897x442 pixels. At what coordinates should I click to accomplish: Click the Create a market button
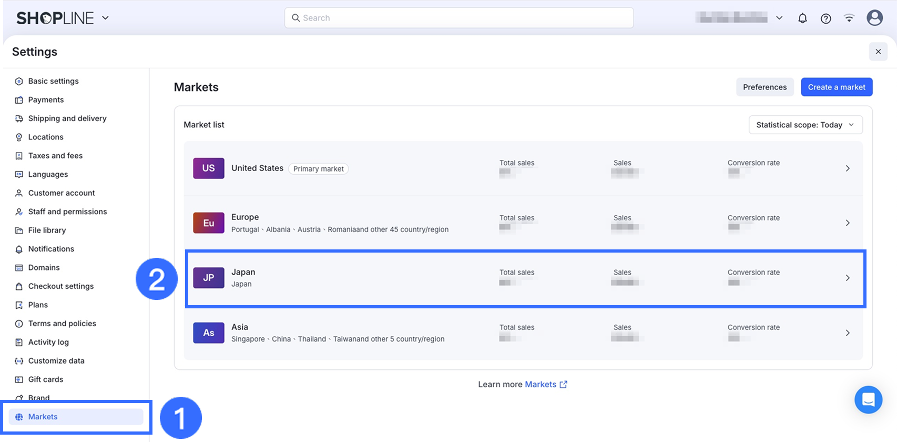tap(836, 87)
